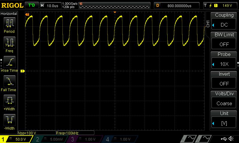The image size is (239, 143).
Task: Click the H 10.0us timebase readout
Action: pyautogui.click(x=50, y=6)
